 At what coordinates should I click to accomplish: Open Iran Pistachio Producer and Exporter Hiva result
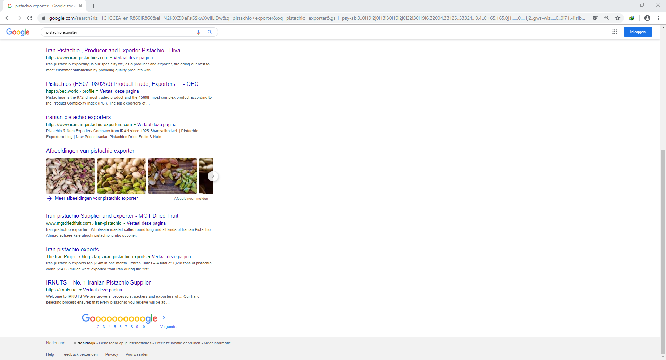point(113,51)
